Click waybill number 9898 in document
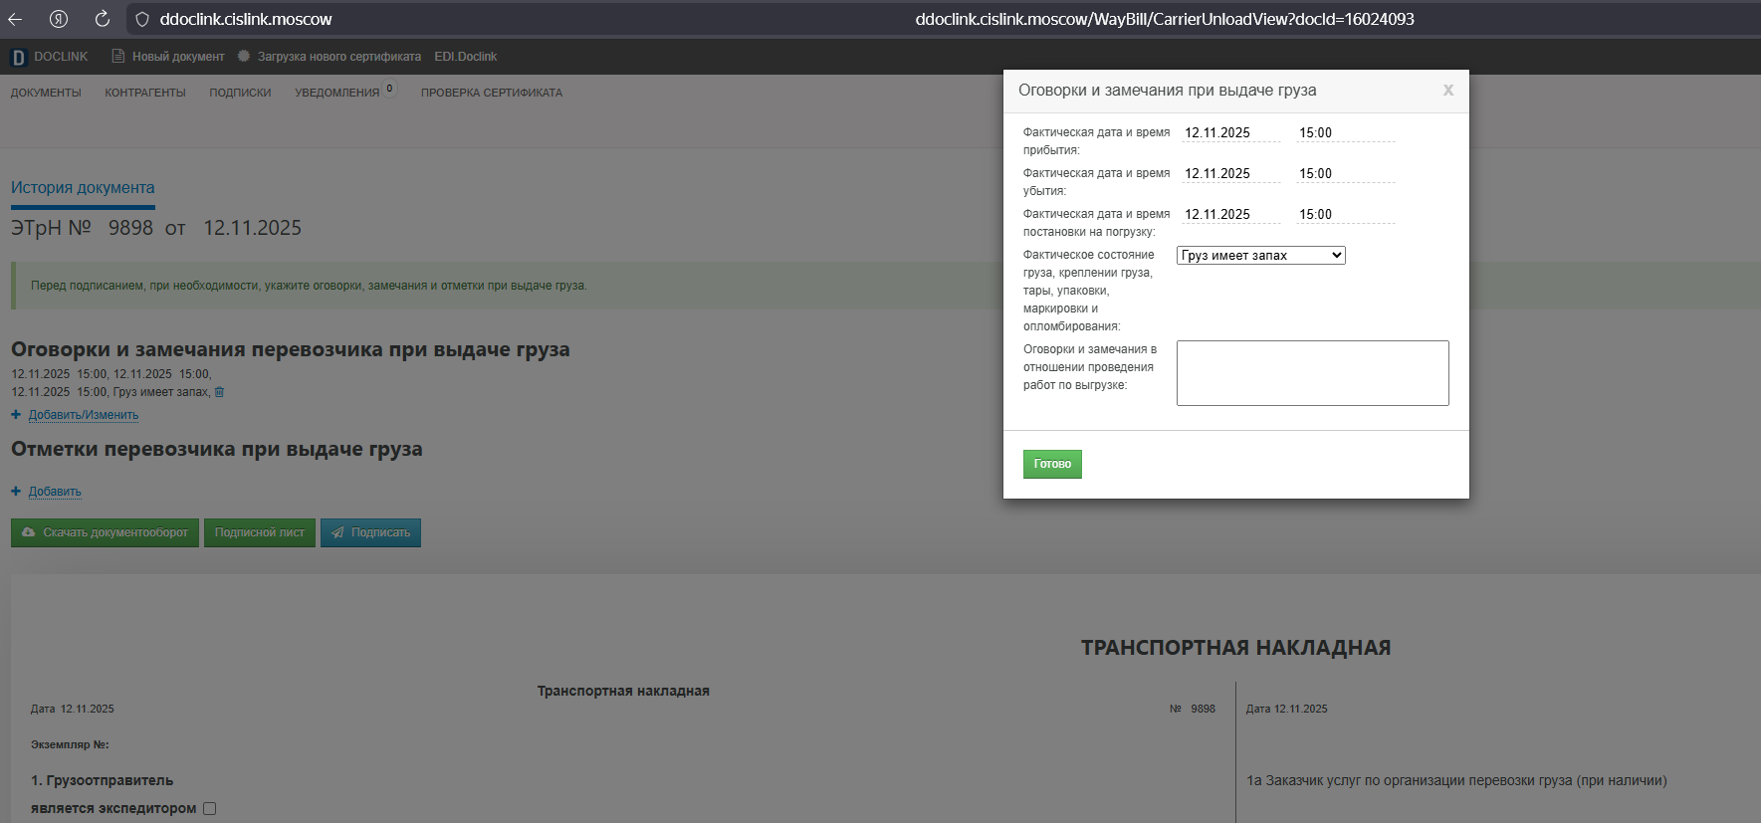1761x823 pixels. (x=1203, y=709)
